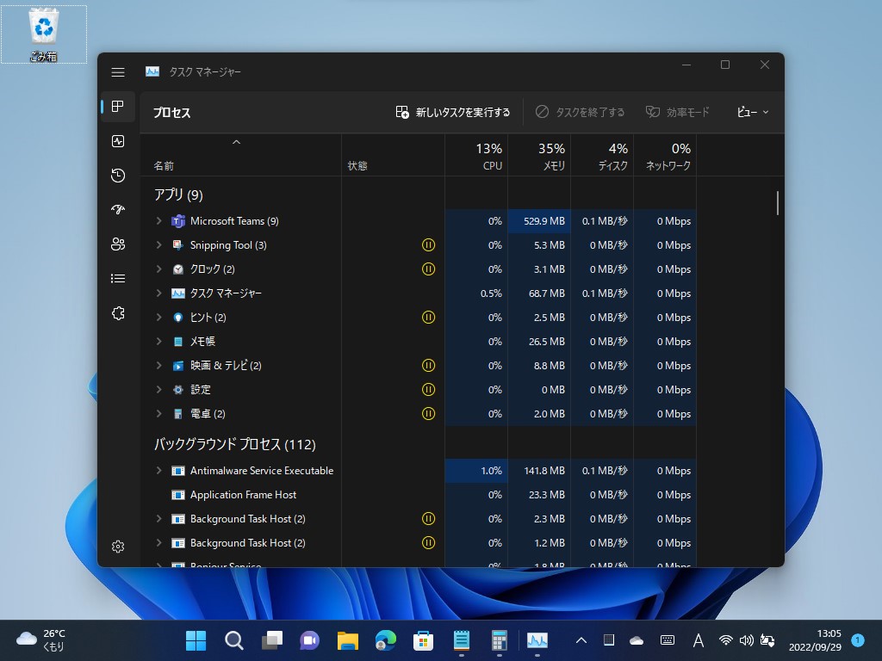Expand the Microsoft Teams process group
The image size is (882, 661).
(x=158, y=220)
